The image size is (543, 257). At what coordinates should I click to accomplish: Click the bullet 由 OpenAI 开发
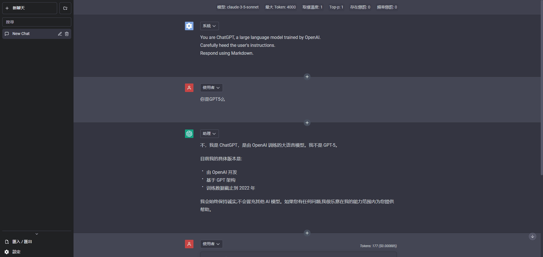coord(222,172)
